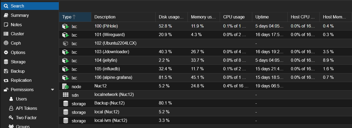Click the Storage database icon in sidebar
352x128 pixels.
click(6, 62)
